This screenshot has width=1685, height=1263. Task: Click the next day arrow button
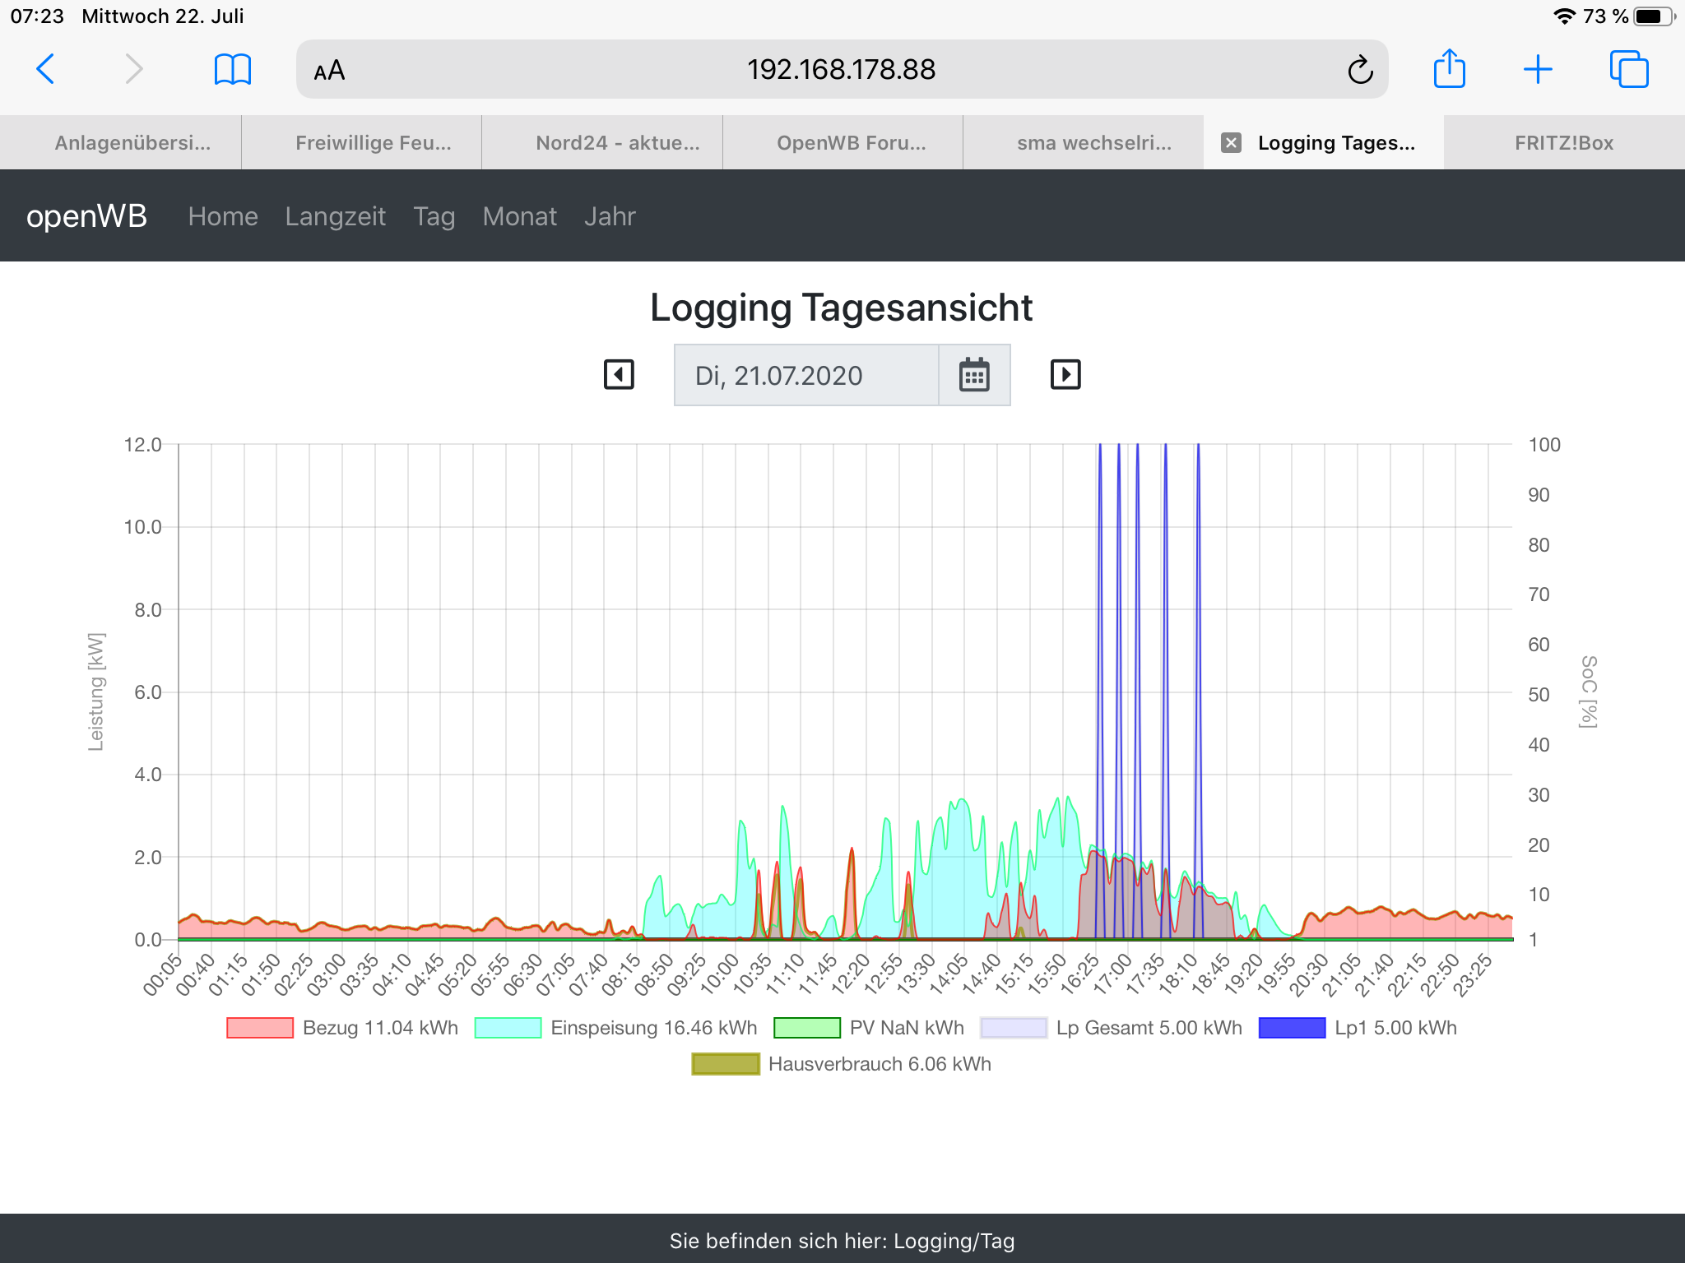tap(1065, 375)
